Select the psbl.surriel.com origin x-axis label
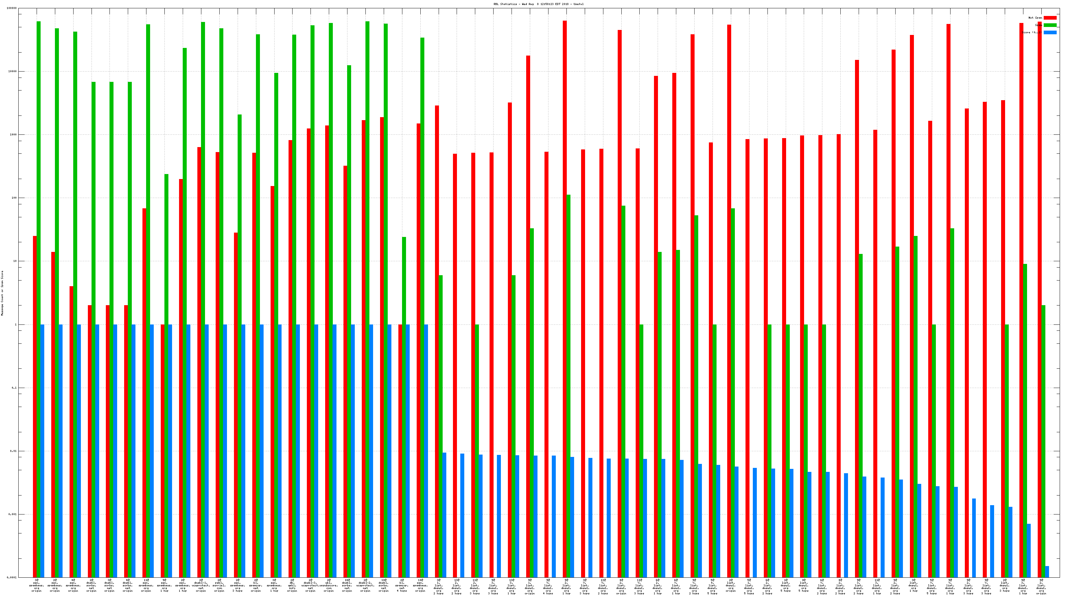Screen dimensions: 1065x599 (x=219, y=585)
